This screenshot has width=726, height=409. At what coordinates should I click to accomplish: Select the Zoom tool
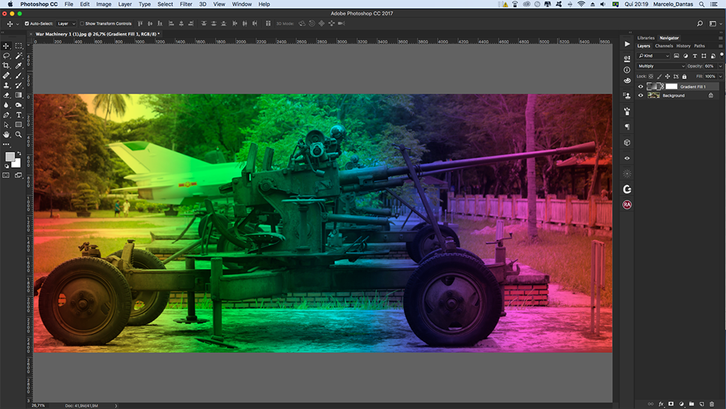coord(19,134)
